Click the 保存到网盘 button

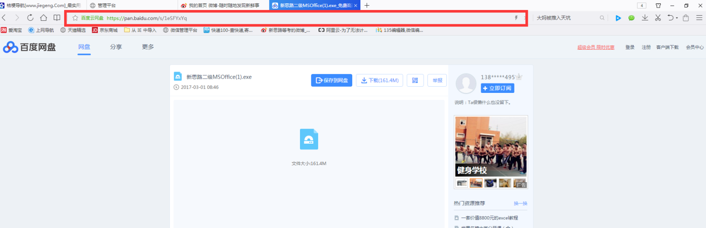(331, 81)
